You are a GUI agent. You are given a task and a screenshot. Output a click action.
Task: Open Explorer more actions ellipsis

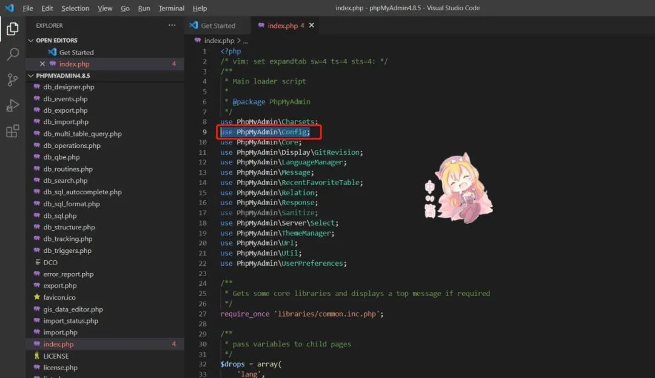click(x=172, y=25)
